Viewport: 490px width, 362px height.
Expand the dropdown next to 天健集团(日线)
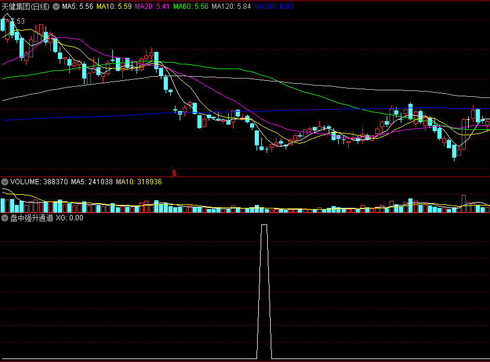[x=56, y=6]
